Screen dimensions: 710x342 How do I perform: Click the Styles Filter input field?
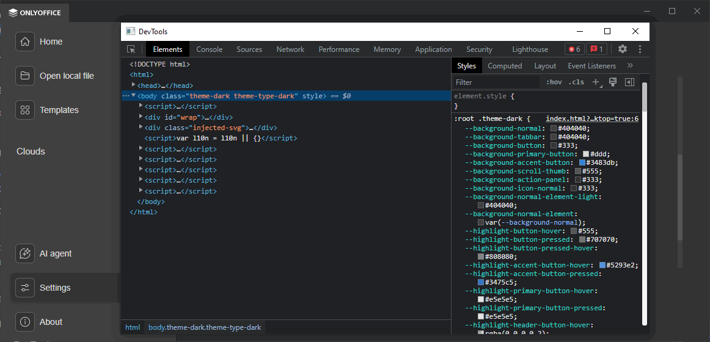(x=496, y=82)
